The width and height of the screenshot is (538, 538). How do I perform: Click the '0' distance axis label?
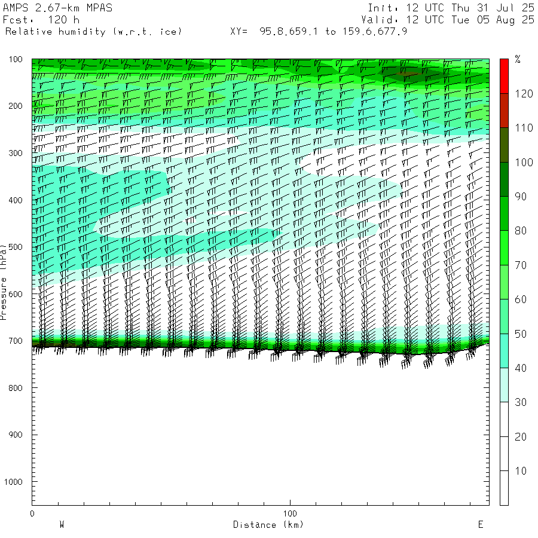tap(32, 513)
